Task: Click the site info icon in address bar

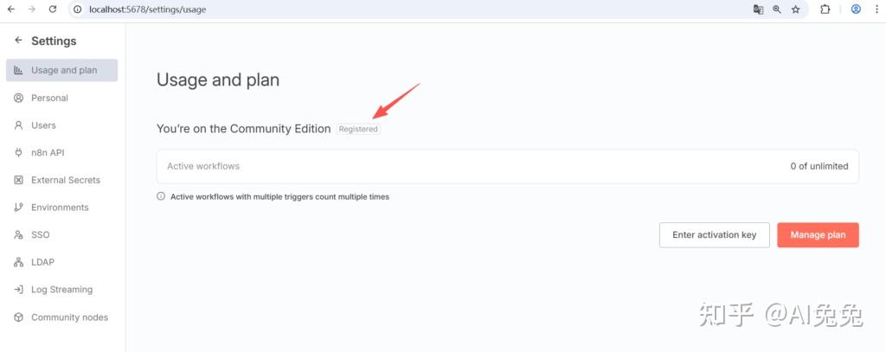Action: click(x=77, y=9)
